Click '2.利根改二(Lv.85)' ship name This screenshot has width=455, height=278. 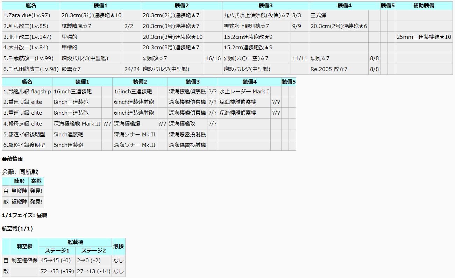[x=31, y=26]
